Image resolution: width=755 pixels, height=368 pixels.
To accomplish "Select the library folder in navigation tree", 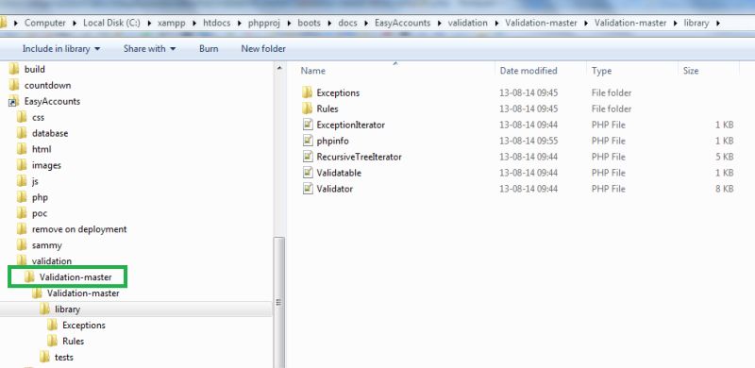I will 67,309.
